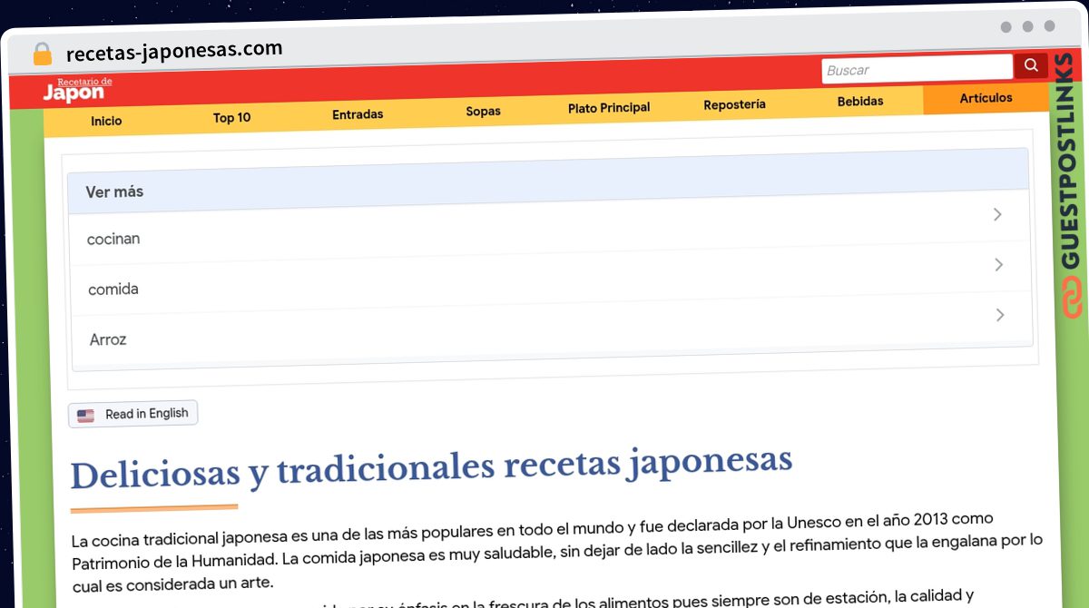Click the recetas-japonesas.com address text
This screenshot has width=1089, height=608.
[174, 51]
